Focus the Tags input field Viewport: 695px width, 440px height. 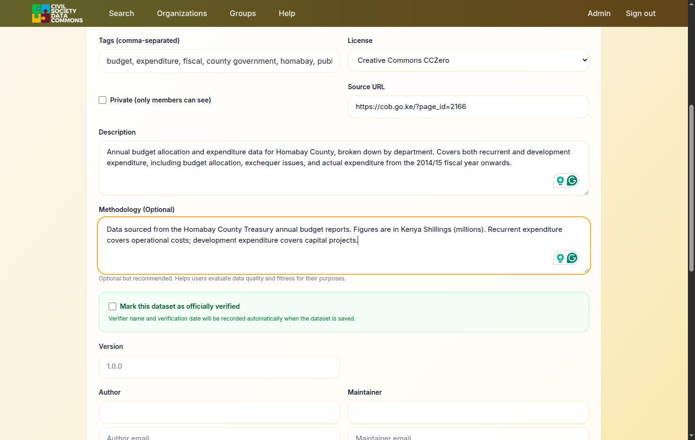tap(219, 61)
